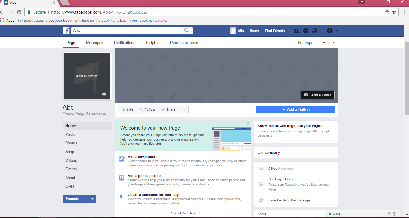The width and height of the screenshot is (409, 218).
Task: Switch to the Page tab
Action: point(71,43)
